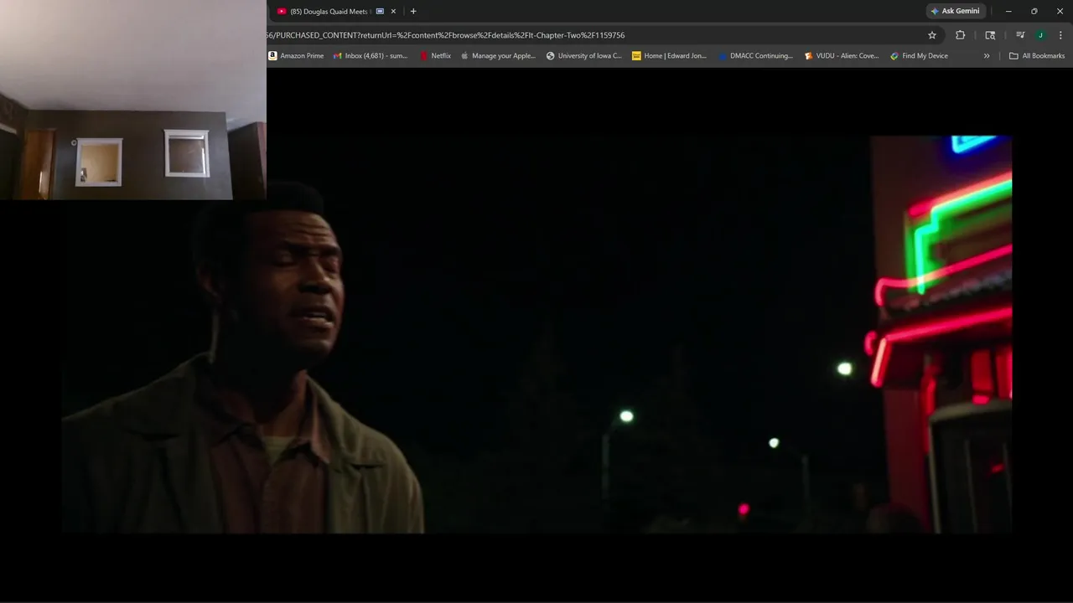The image size is (1073, 603).
Task: Click the movie video player area
Action: coord(536,334)
